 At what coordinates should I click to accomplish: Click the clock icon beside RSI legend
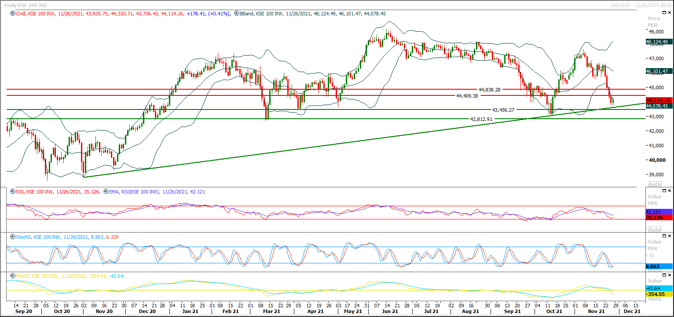[x=12, y=192]
